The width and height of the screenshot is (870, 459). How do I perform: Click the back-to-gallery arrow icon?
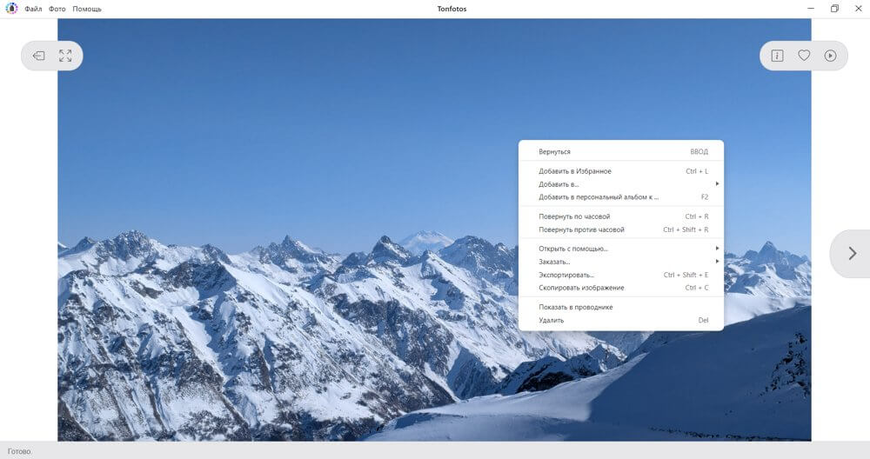(x=38, y=56)
